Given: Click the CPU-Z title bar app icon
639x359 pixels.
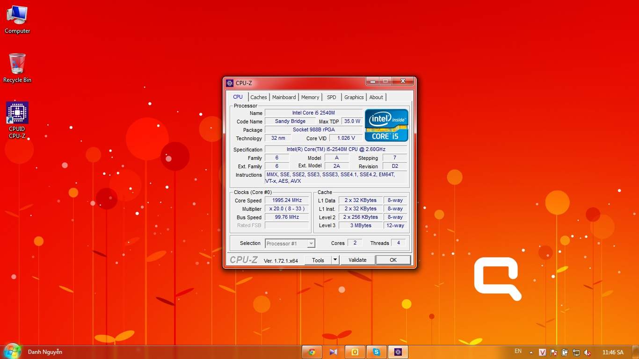Looking at the screenshot, I should tap(230, 83).
